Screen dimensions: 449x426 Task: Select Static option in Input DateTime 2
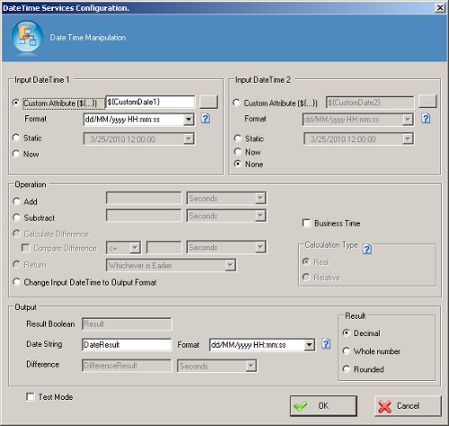(238, 138)
